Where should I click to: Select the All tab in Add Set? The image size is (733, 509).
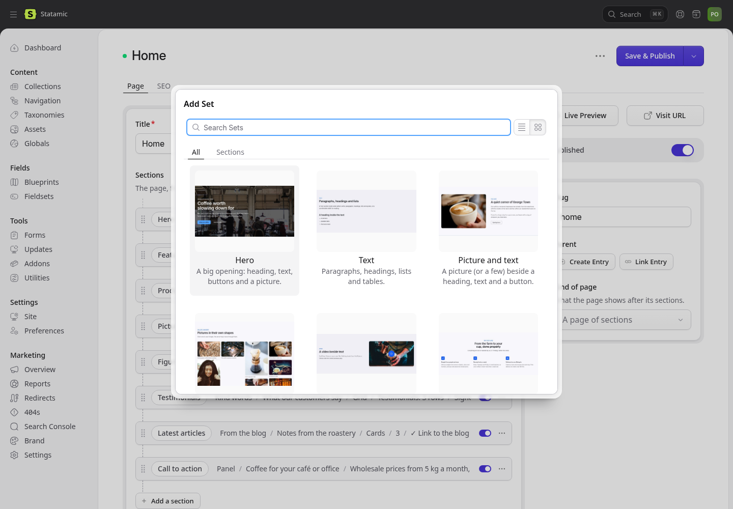click(196, 152)
